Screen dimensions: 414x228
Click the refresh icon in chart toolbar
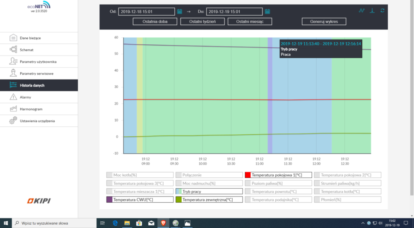coord(383,11)
